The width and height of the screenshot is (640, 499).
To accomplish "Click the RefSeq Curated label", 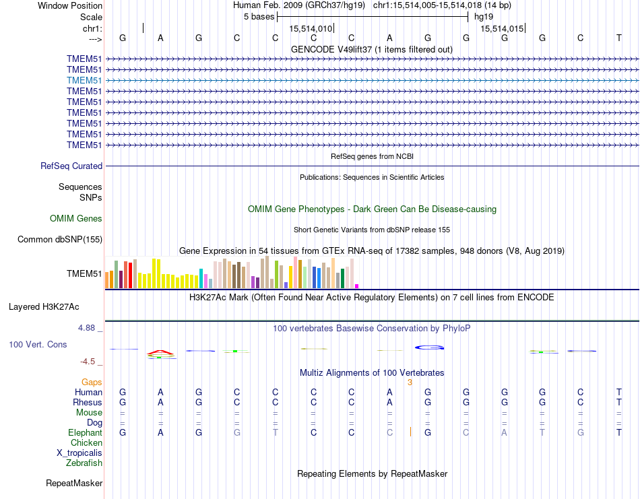I will (x=71, y=166).
